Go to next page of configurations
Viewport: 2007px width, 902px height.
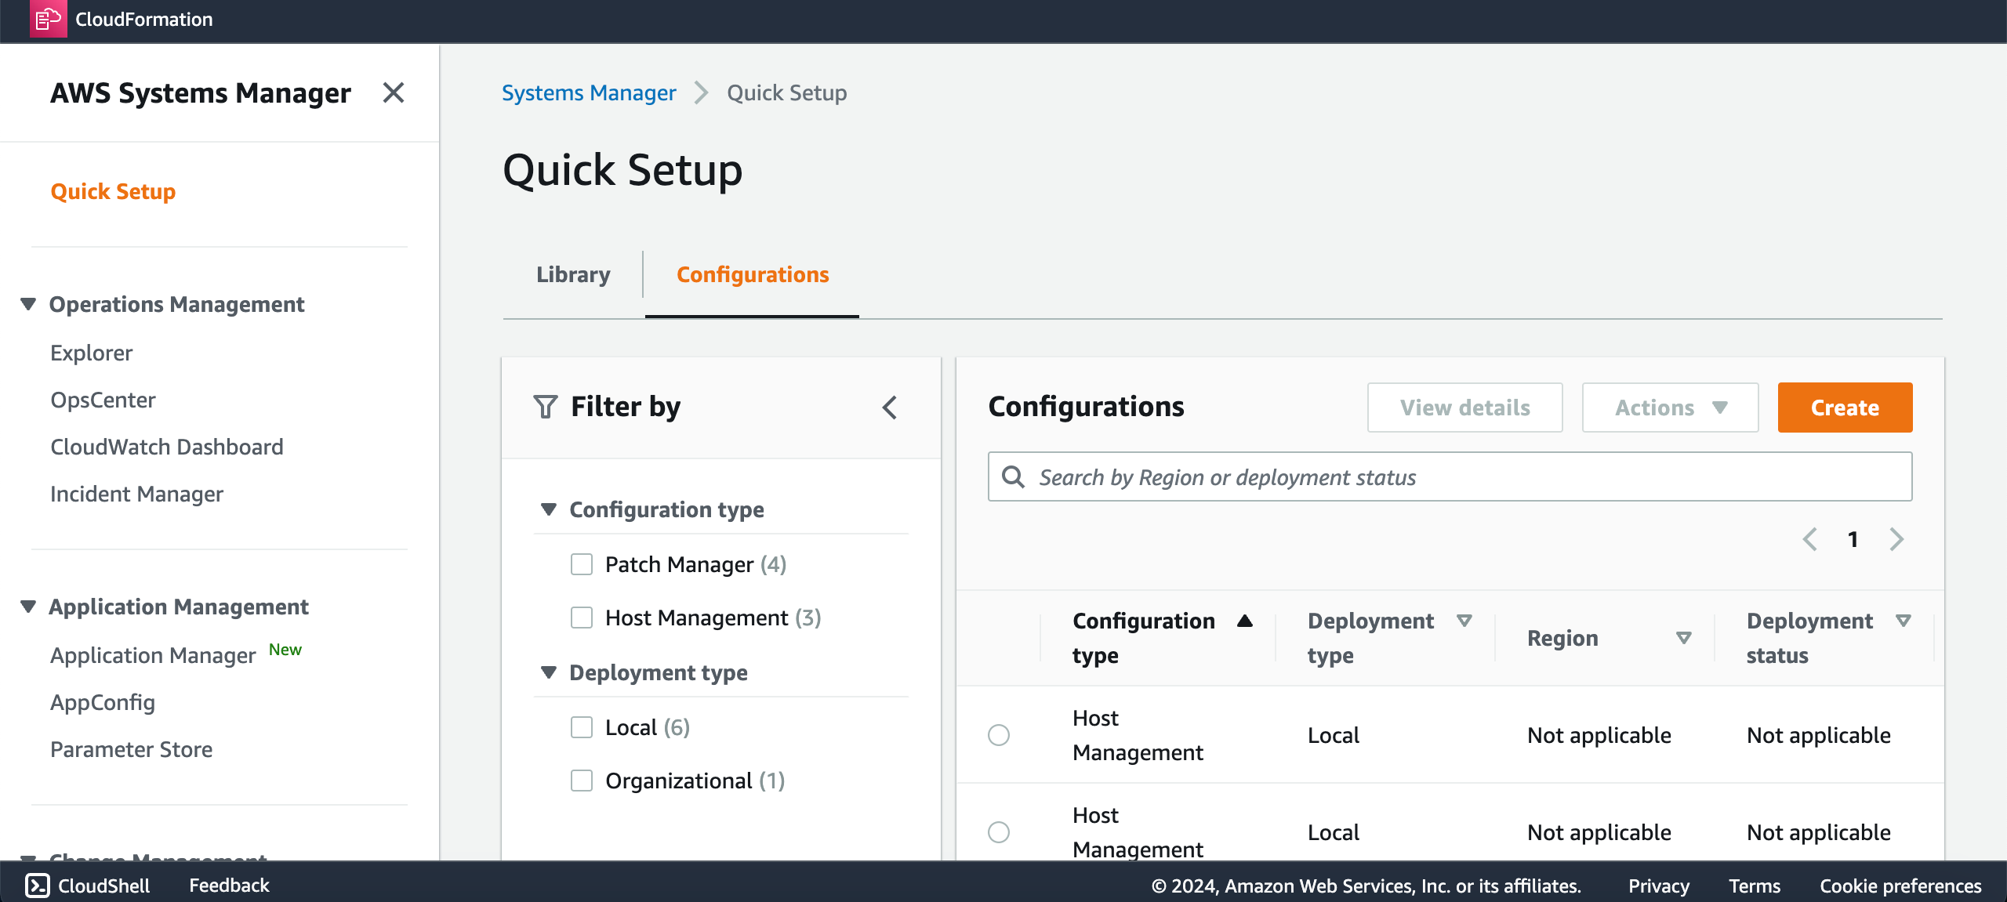[x=1896, y=539]
